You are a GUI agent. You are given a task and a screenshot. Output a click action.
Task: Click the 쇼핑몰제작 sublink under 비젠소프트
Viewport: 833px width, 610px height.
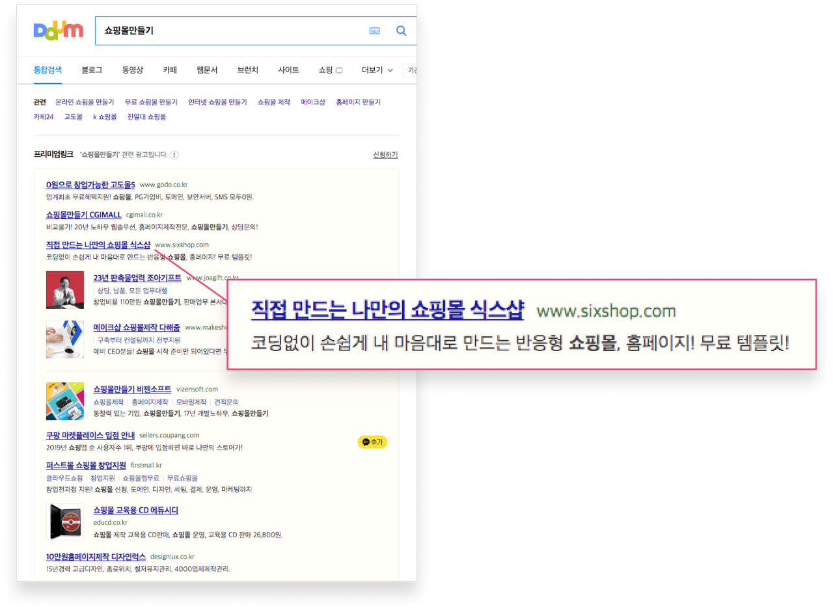(x=109, y=402)
